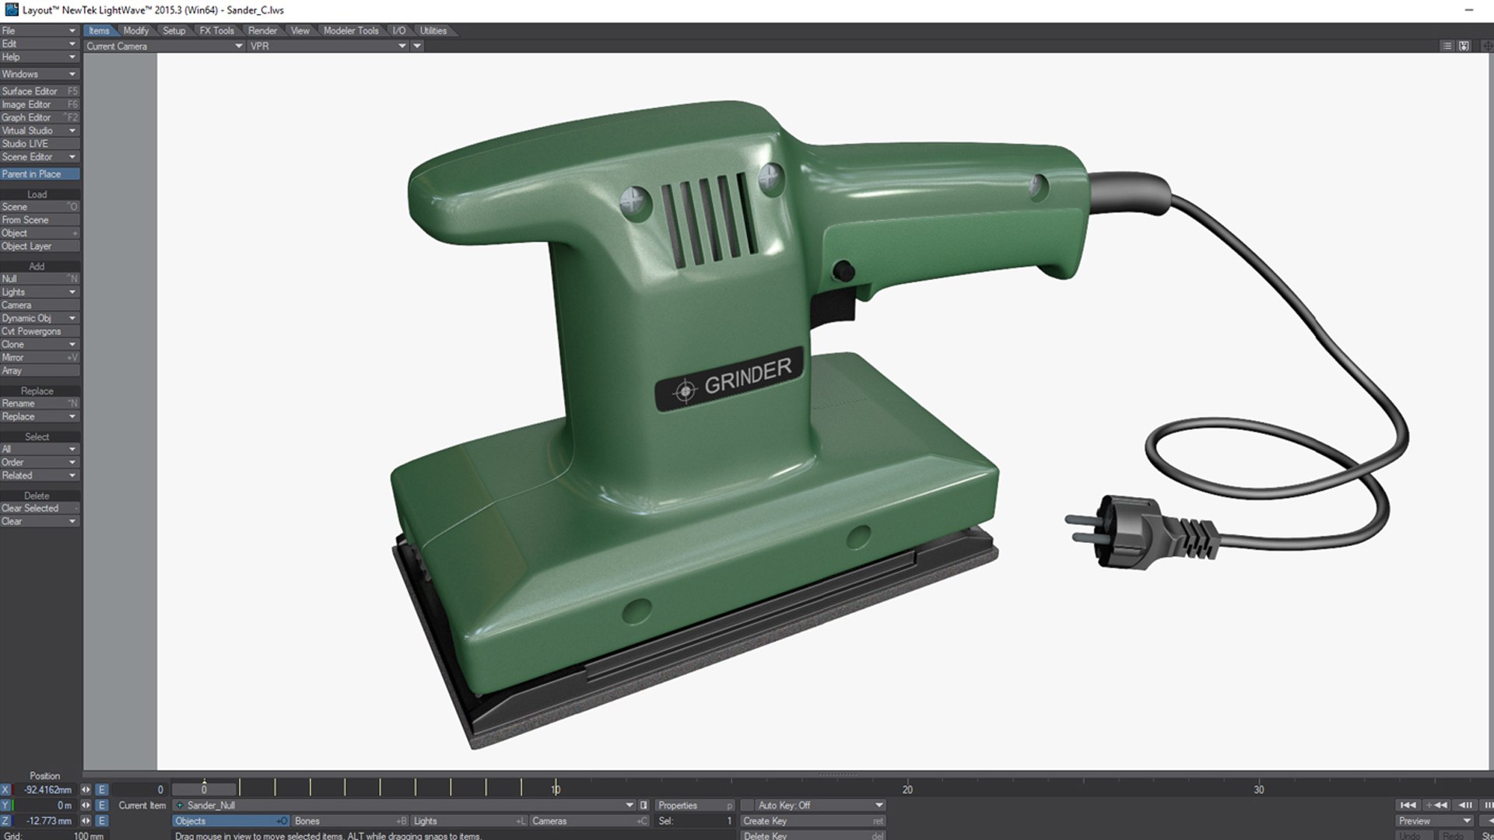Open the Properties panel
Screen dimensions: 1494x840
(x=694, y=805)
